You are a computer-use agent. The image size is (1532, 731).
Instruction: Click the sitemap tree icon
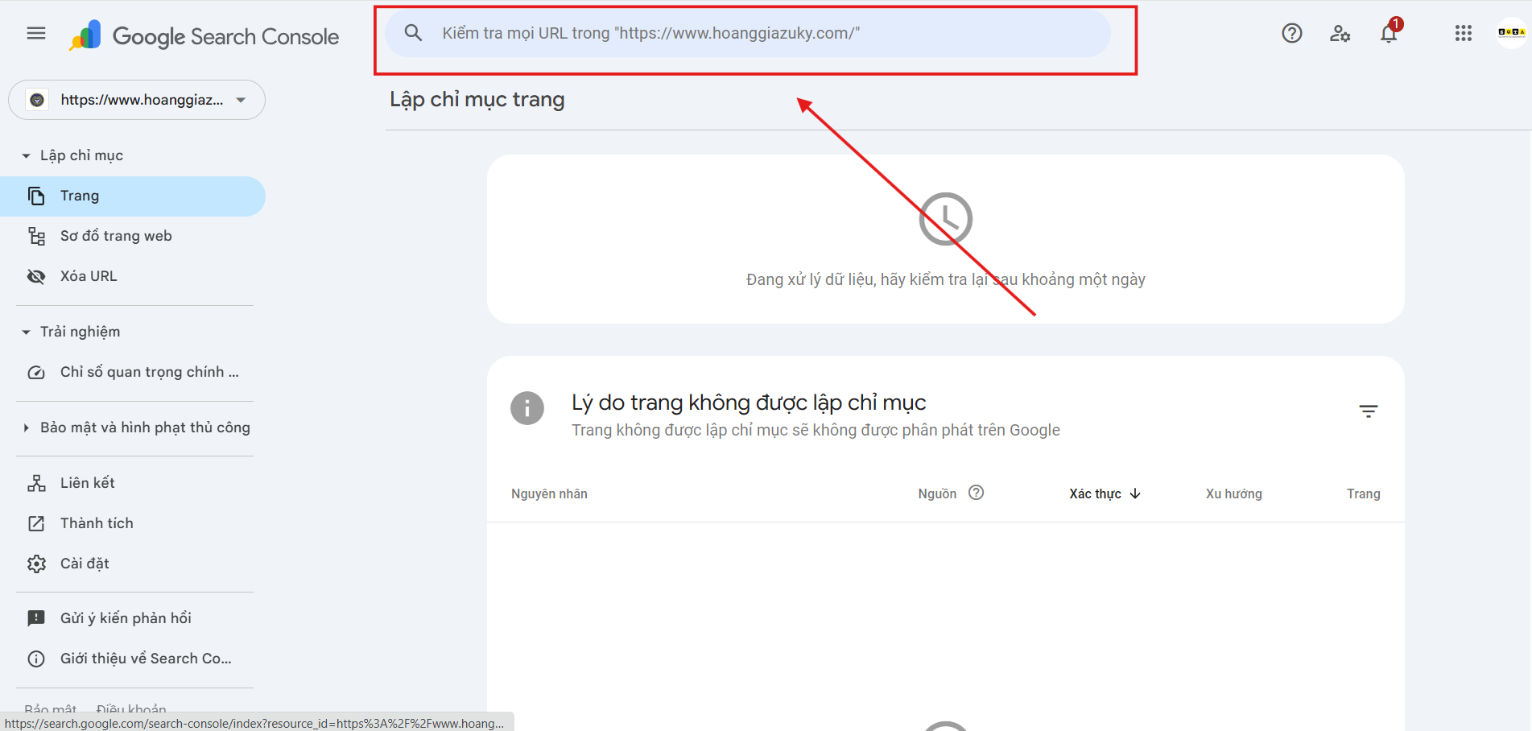pos(36,236)
